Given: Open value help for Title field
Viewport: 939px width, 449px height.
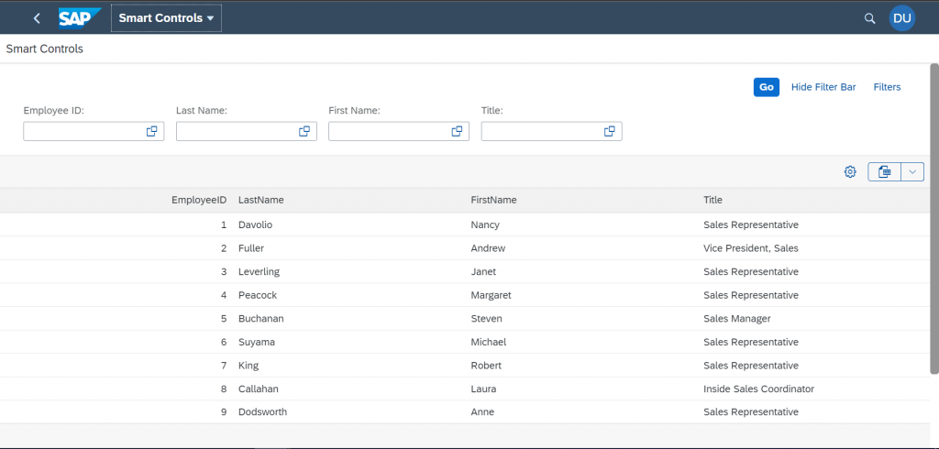Looking at the screenshot, I should [x=610, y=132].
